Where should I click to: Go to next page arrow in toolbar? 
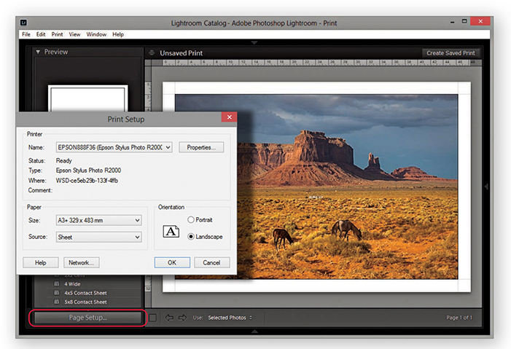[x=182, y=318]
